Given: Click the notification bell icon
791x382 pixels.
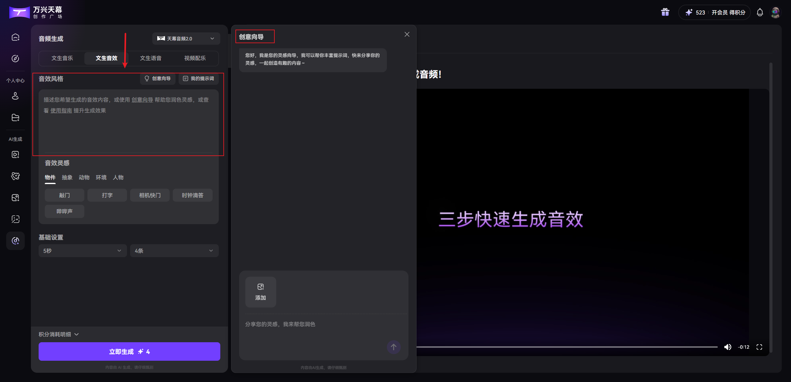Looking at the screenshot, I should tap(760, 12).
